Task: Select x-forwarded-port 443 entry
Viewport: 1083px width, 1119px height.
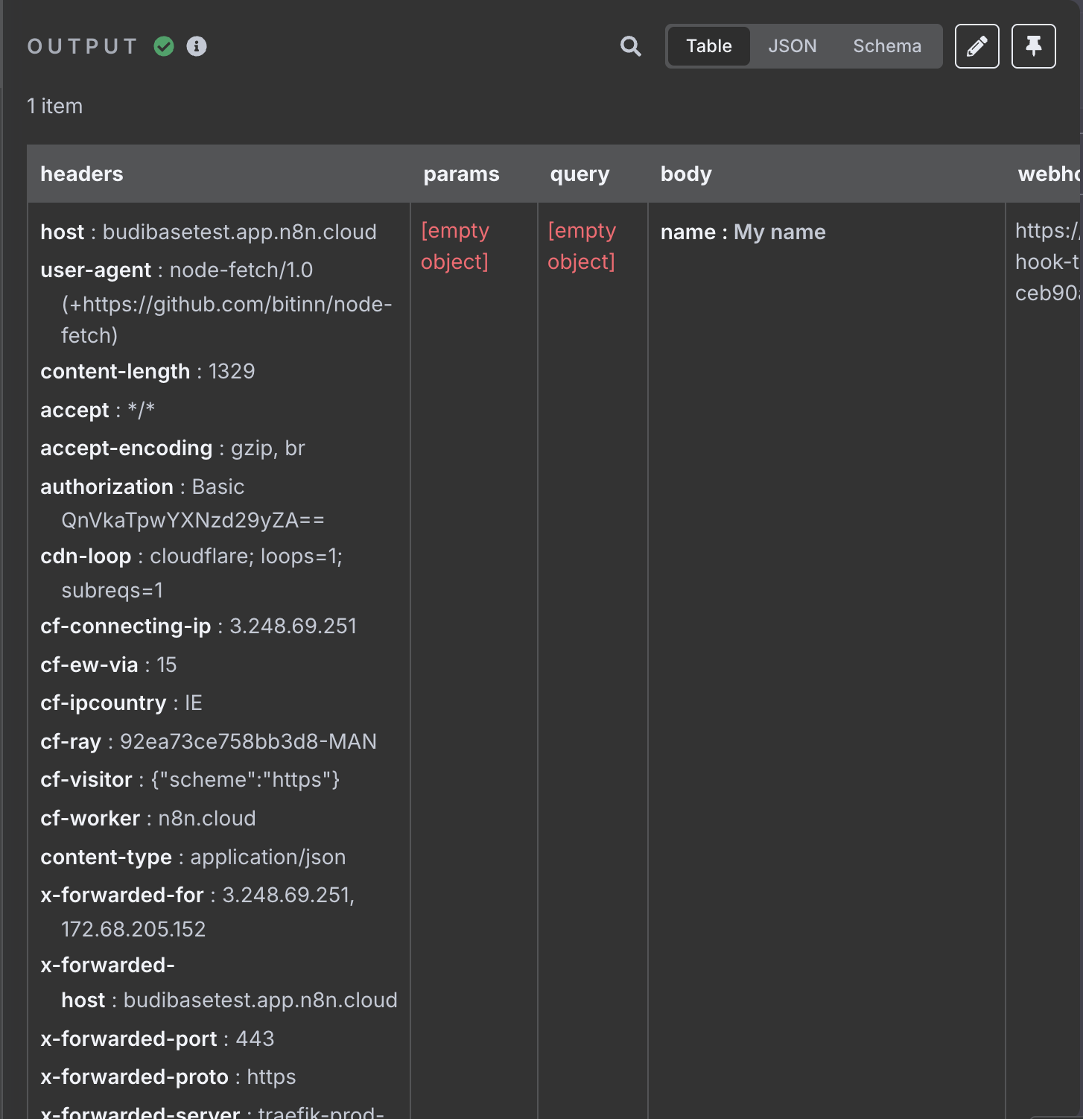Action: click(x=157, y=1039)
